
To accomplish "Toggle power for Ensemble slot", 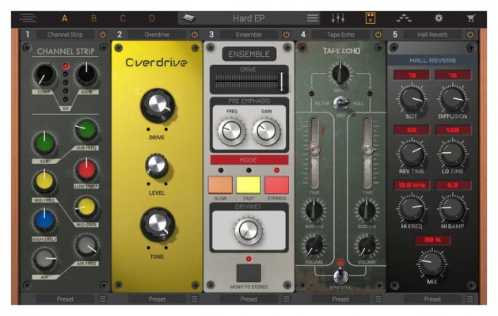I will (286, 34).
